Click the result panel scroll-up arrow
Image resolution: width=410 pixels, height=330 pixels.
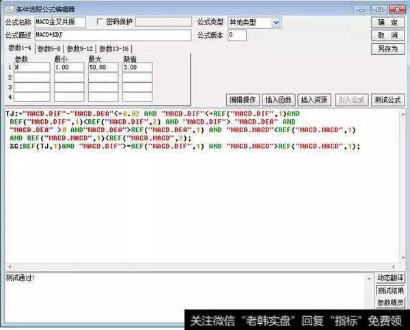(x=369, y=278)
